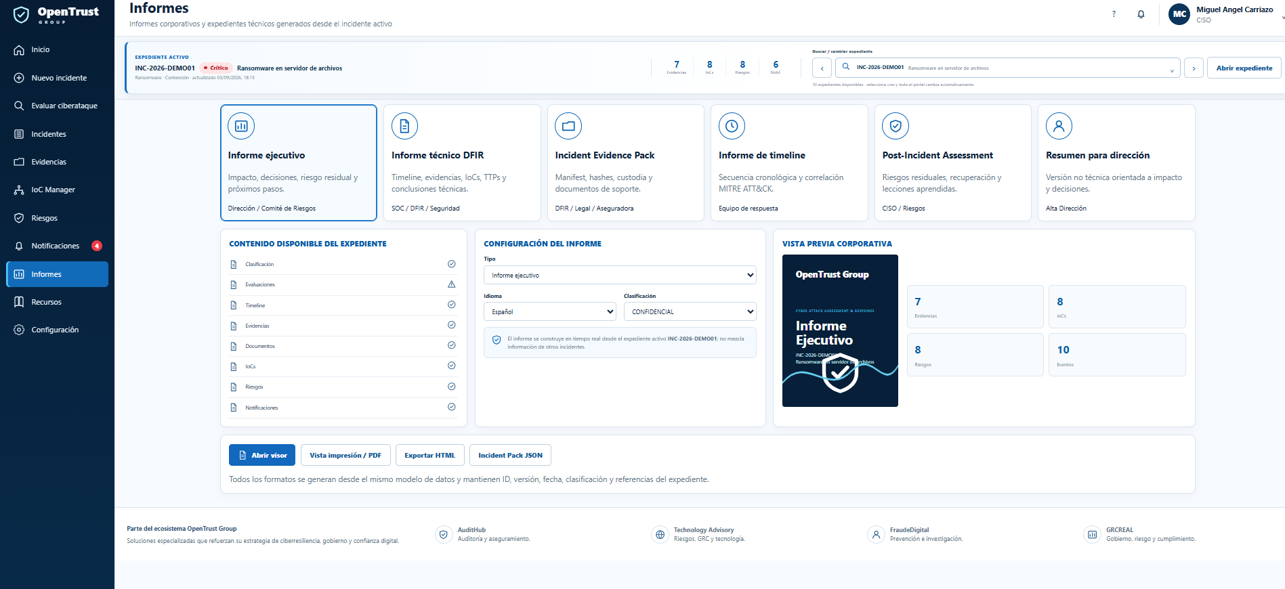The height and width of the screenshot is (589, 1285).
Task: Click the help question mark icon
Action: [1114, 14]
